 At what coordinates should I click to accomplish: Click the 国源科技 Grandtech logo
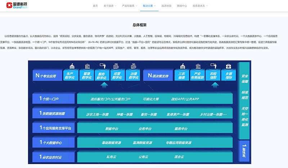[x=17, y=5]
